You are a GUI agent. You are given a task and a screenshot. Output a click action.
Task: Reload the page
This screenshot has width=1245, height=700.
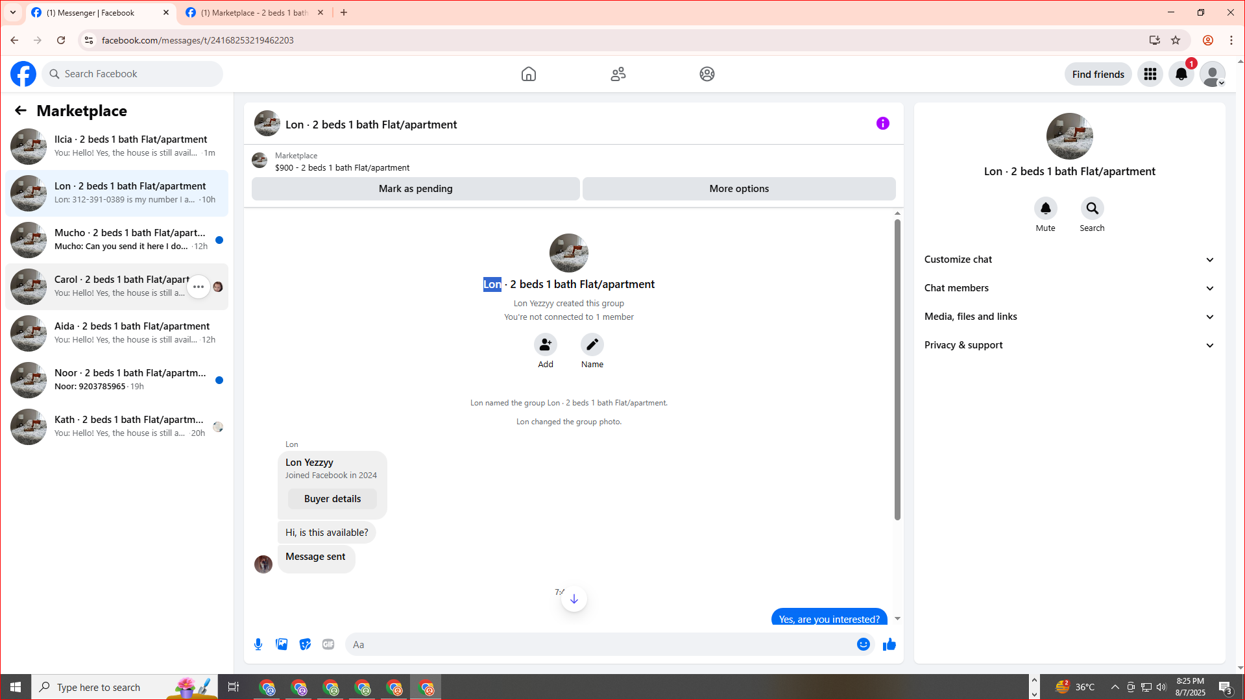tap(61, 40)
